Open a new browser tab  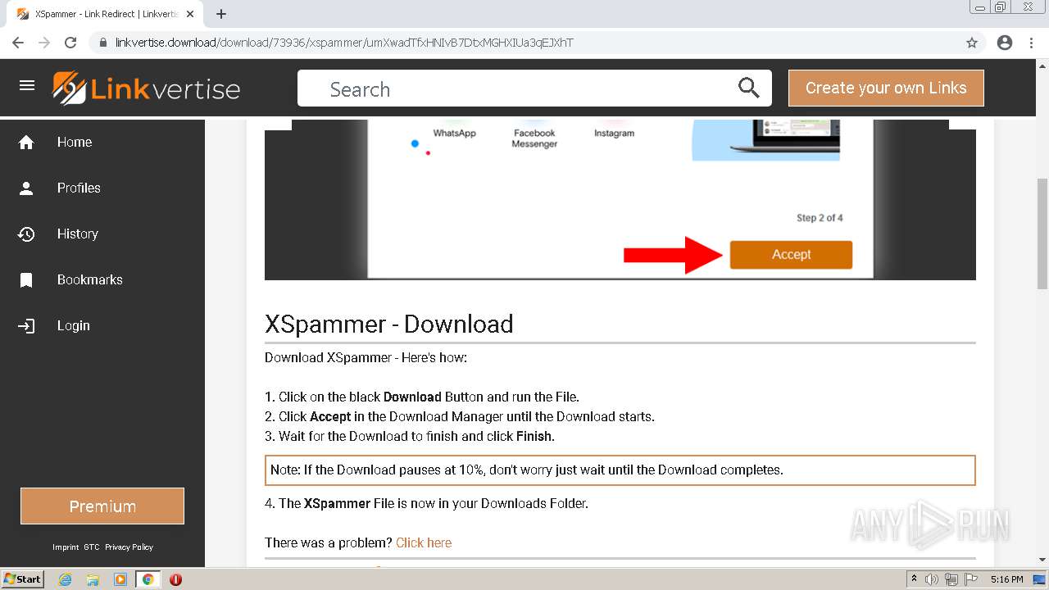[221, 14]
